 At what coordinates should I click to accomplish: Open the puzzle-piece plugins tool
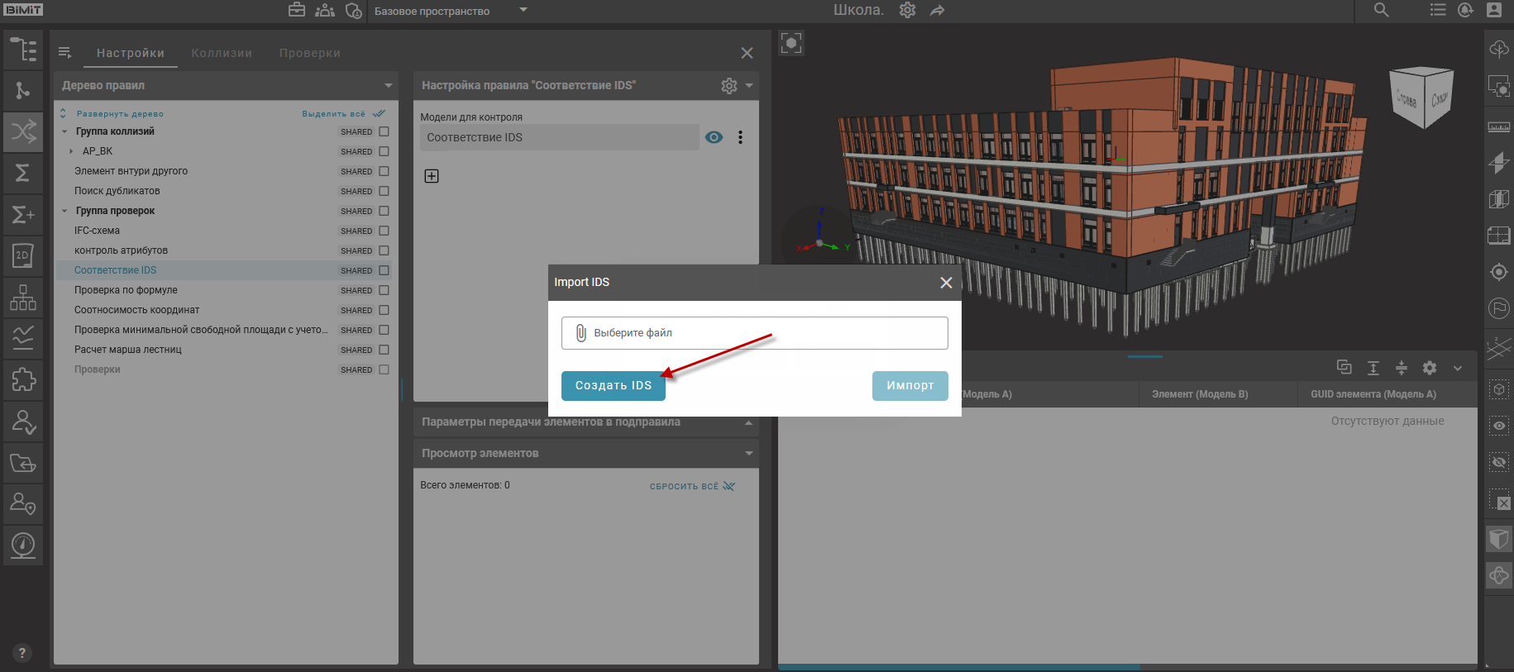click(x=23, y=379)
